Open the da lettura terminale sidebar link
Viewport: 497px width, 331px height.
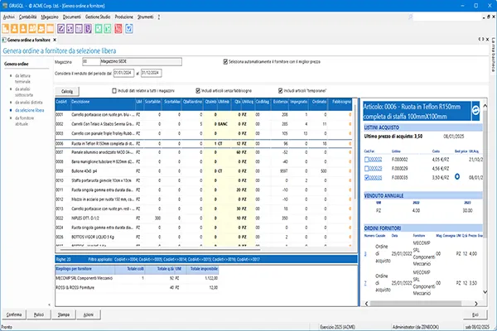23,79
